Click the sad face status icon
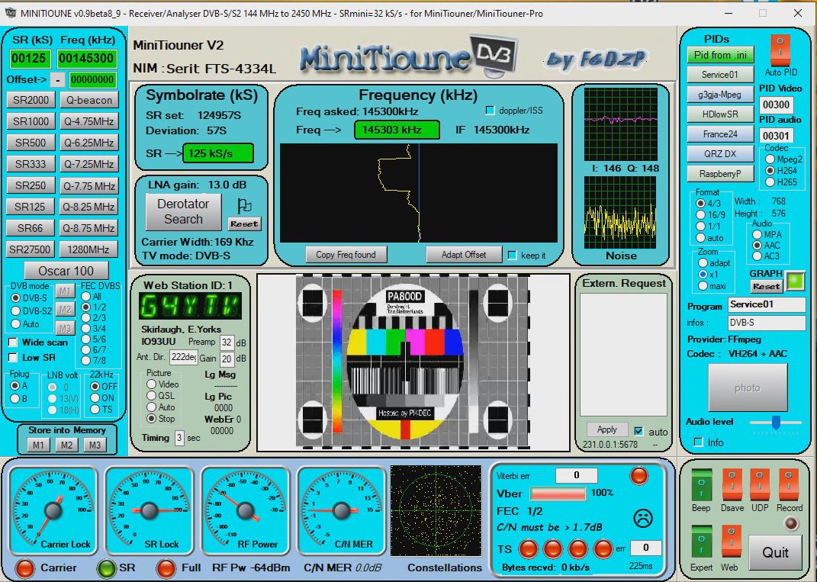The height and width of the screenshot is (582, 817). coord(643,518)
